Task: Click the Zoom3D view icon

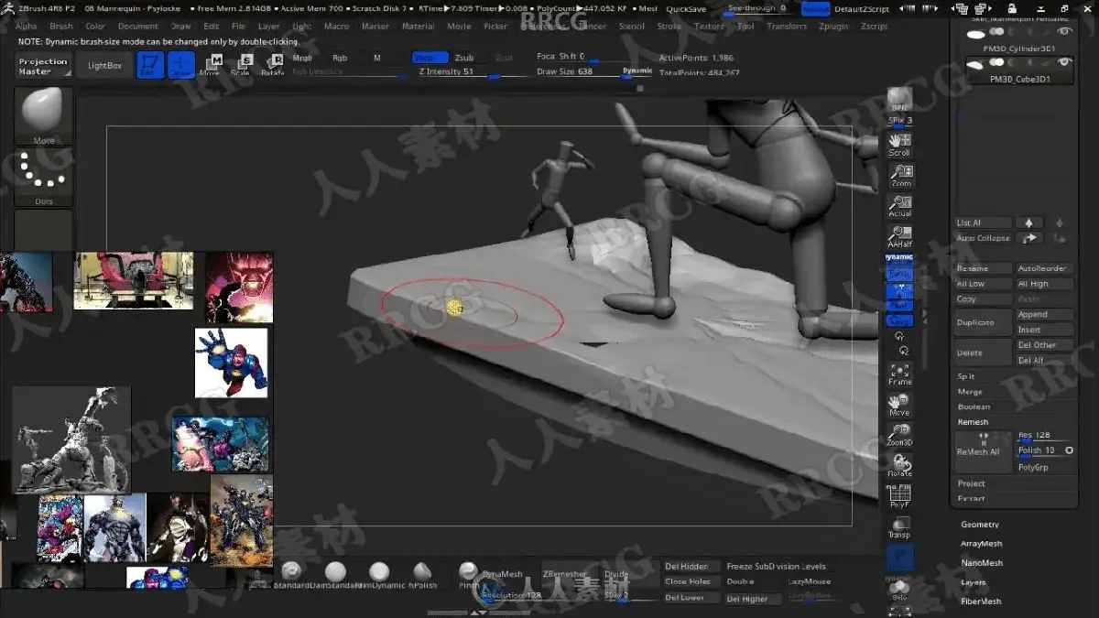Action: click(x=899, y=435)
